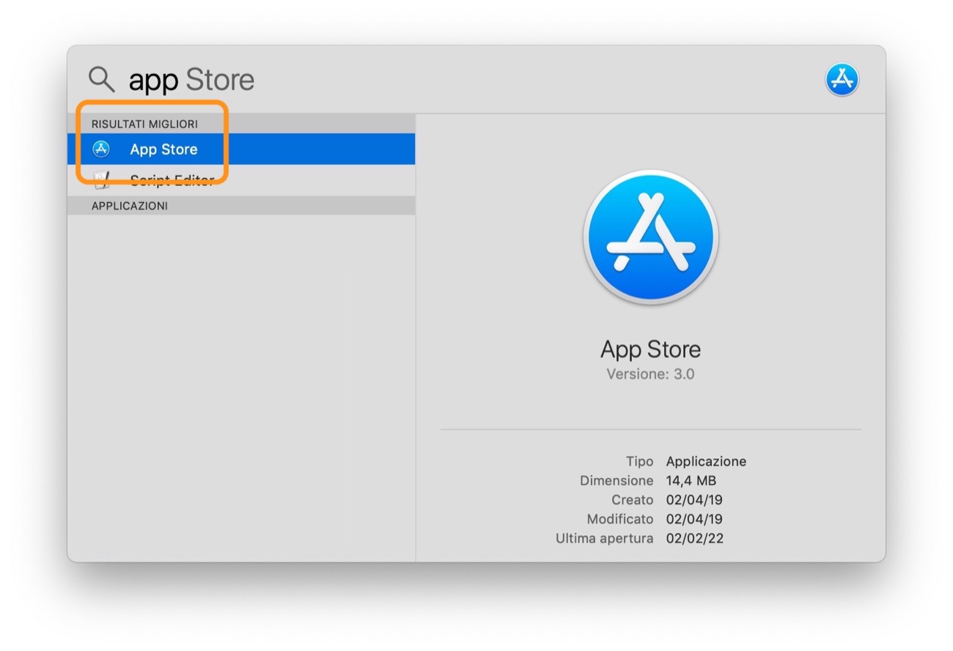Open the App Store result row
This screenshot has height=651, width=953.
pyautogui.click(x=241, y=149)
